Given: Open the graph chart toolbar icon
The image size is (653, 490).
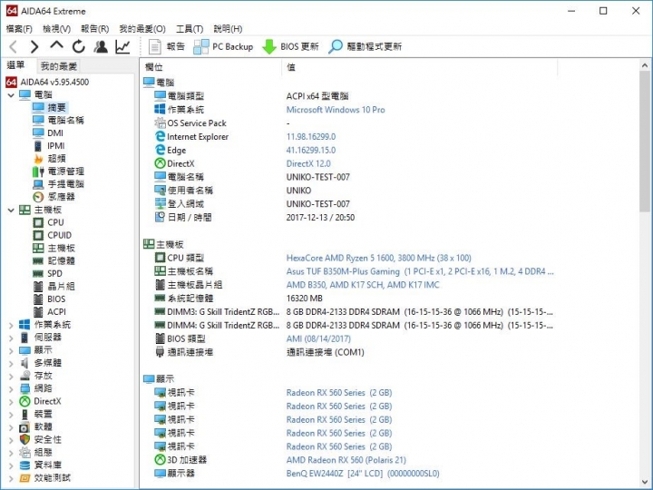Looking at the screenshot, I should tap(122, 46).
